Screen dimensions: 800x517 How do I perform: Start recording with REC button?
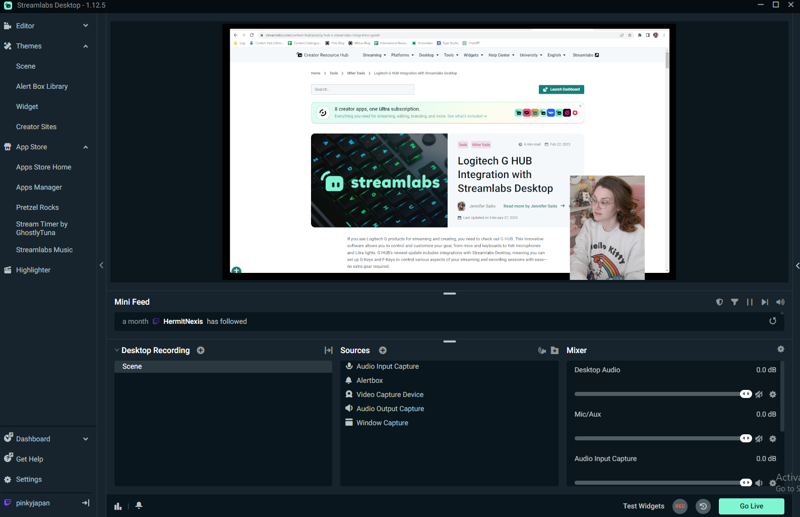click(x=680, y=506)
